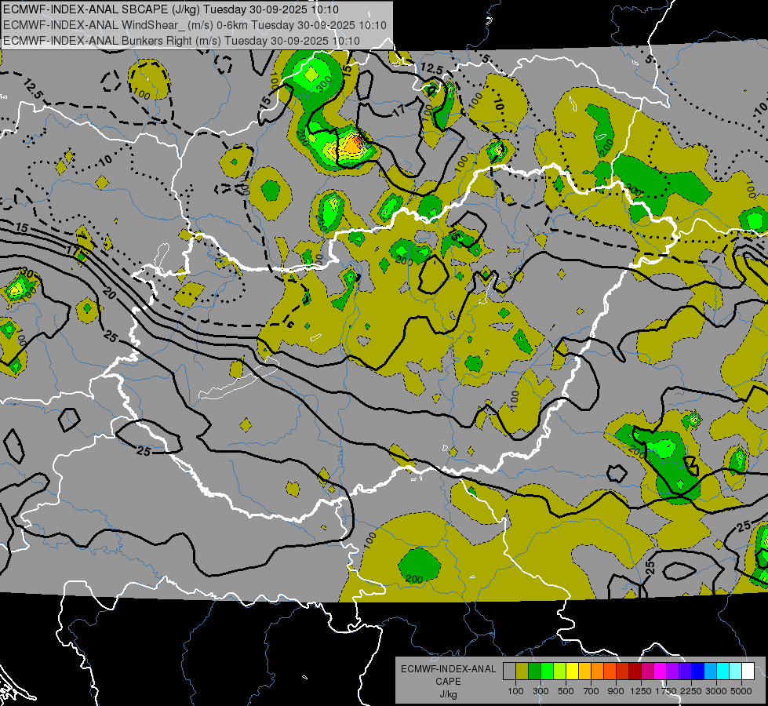Click the legend value 700

pos(591,691)
